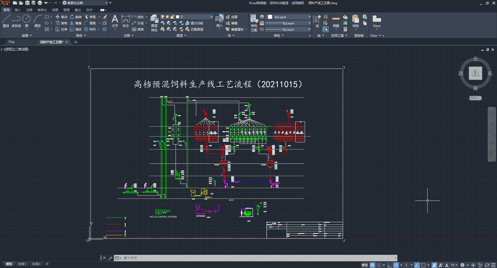This screenshot has width=497, height=268.
Task: Expand the 绘图 (Draw) panel
Action: point(27,35)
